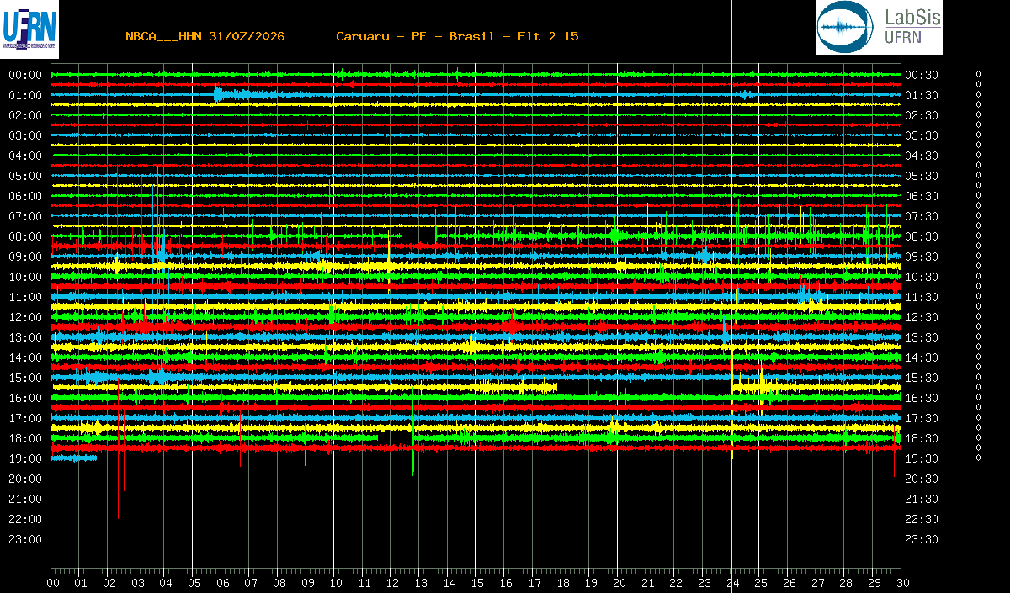Click the 07:30 half-hour label
Viewport: 1010px width, 593px height.
click(x=922, y=216)
